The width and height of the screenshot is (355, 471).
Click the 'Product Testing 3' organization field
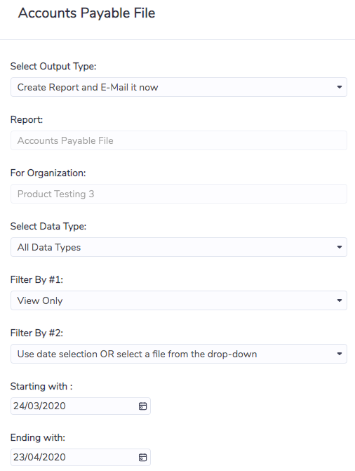[179, 194]
